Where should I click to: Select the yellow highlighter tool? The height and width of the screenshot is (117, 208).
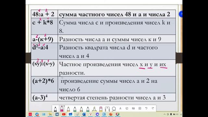(94, 109)
